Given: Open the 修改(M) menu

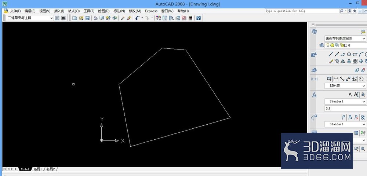Looking at the screenshot, I should [x=135, y=11].
